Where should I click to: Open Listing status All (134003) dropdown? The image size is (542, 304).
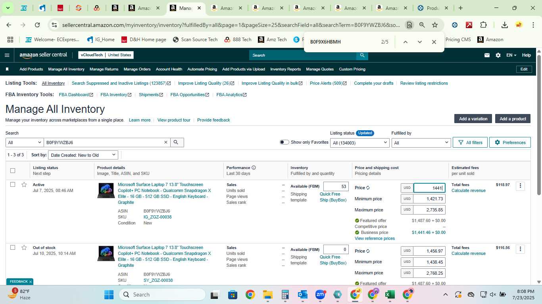360,142
